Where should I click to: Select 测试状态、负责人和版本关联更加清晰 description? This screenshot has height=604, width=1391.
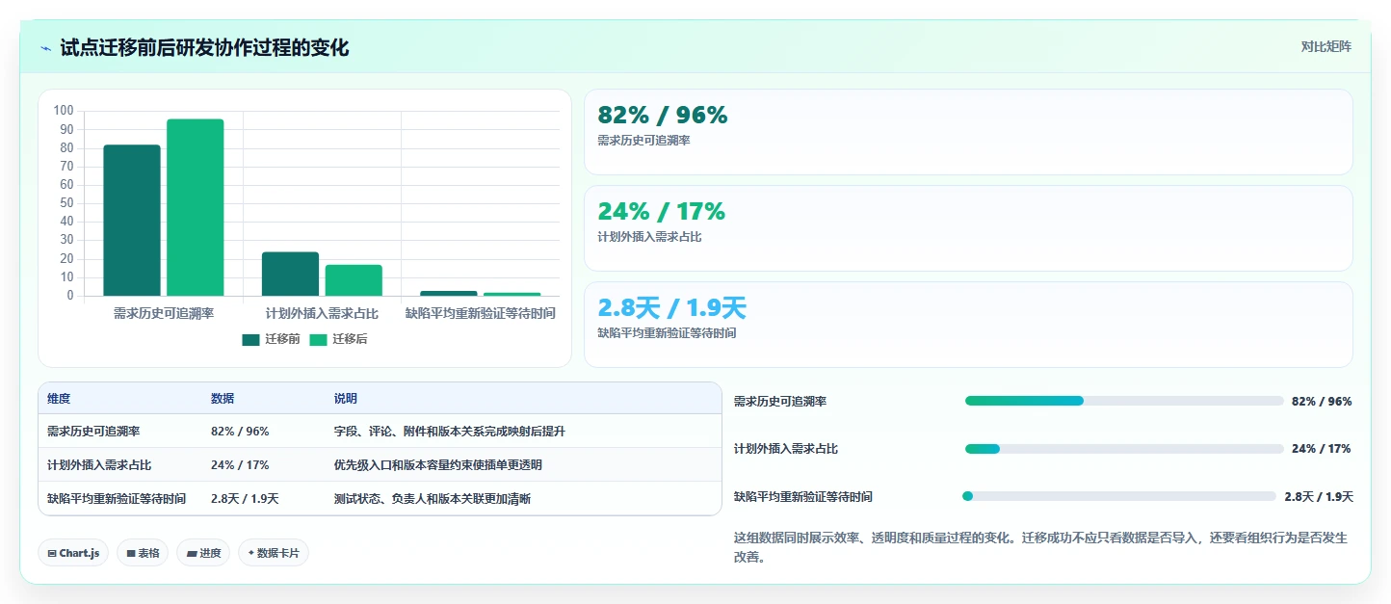[433, 499]
